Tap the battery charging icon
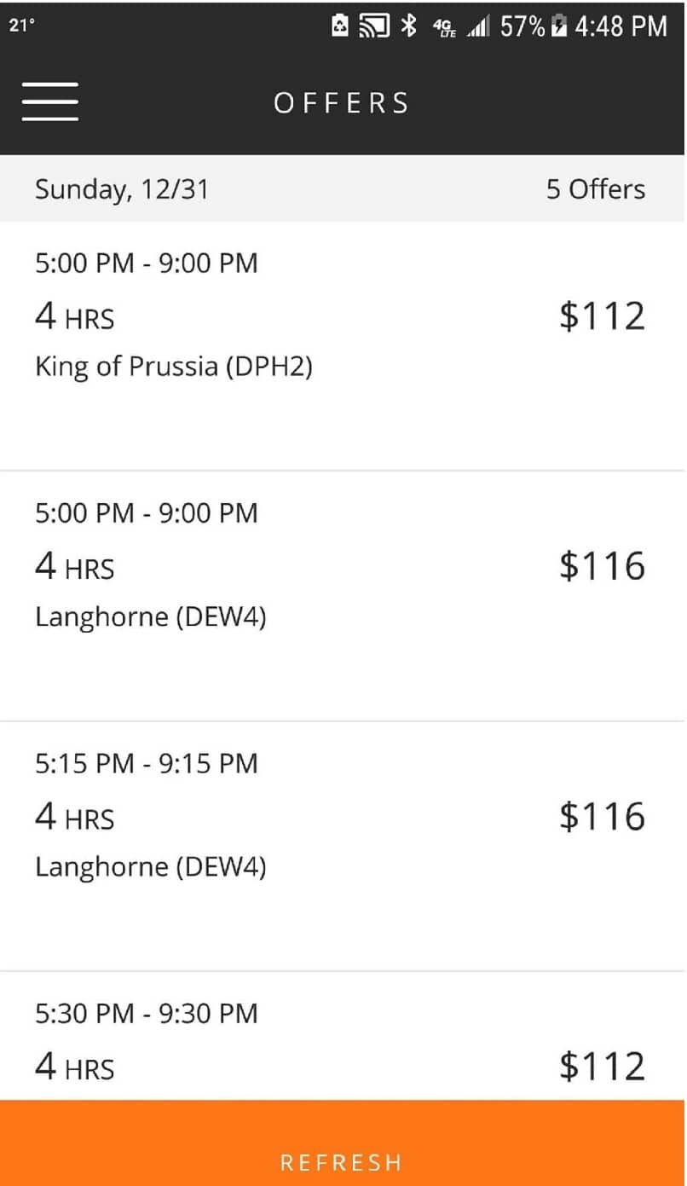 559,26
